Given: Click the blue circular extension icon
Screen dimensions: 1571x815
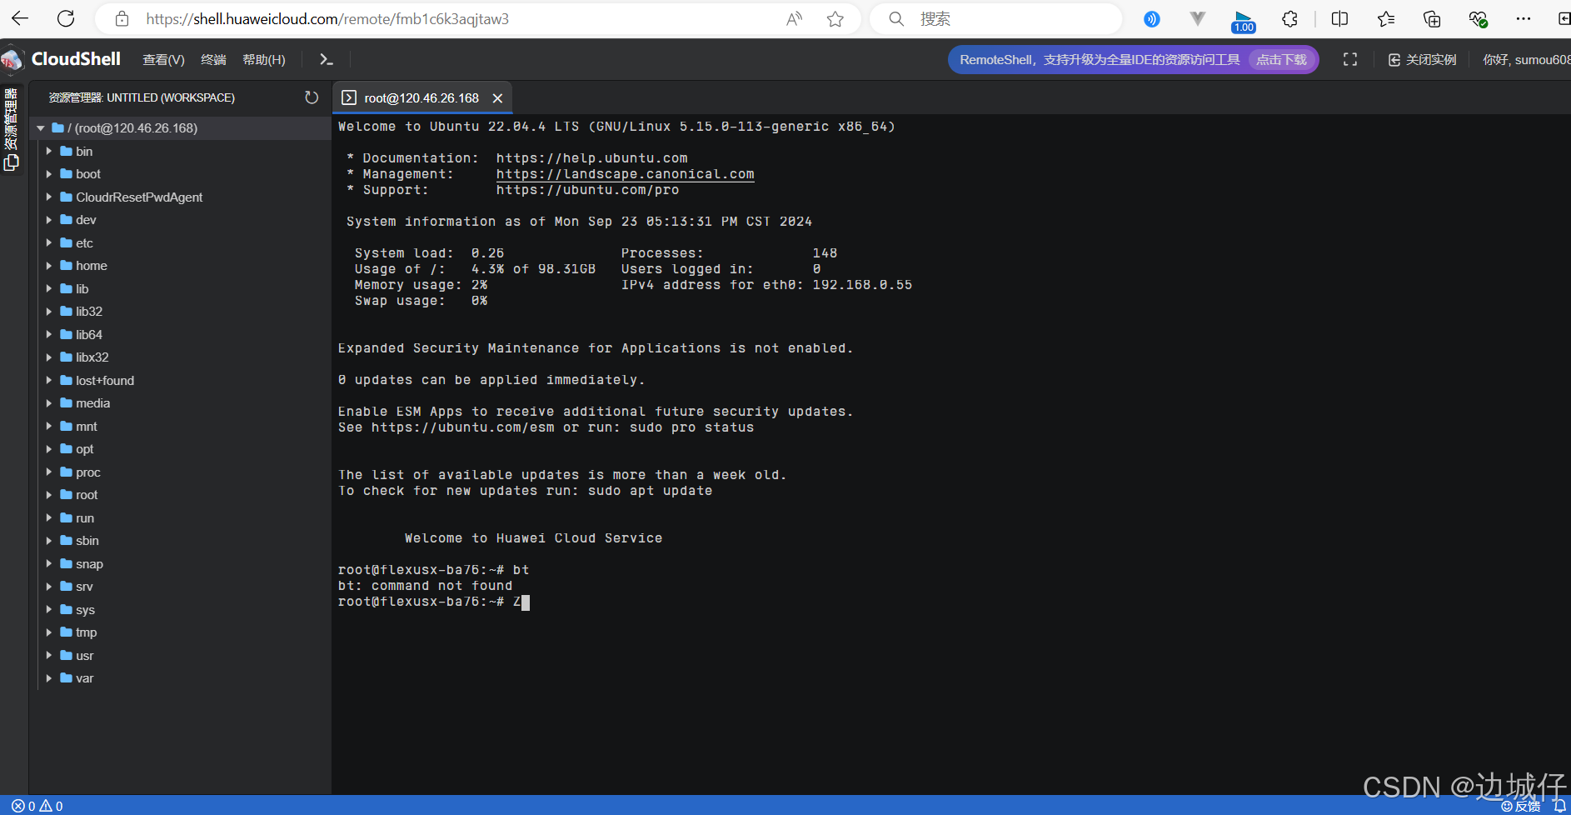Looking at the screenshot, I should click(1152, 18).
